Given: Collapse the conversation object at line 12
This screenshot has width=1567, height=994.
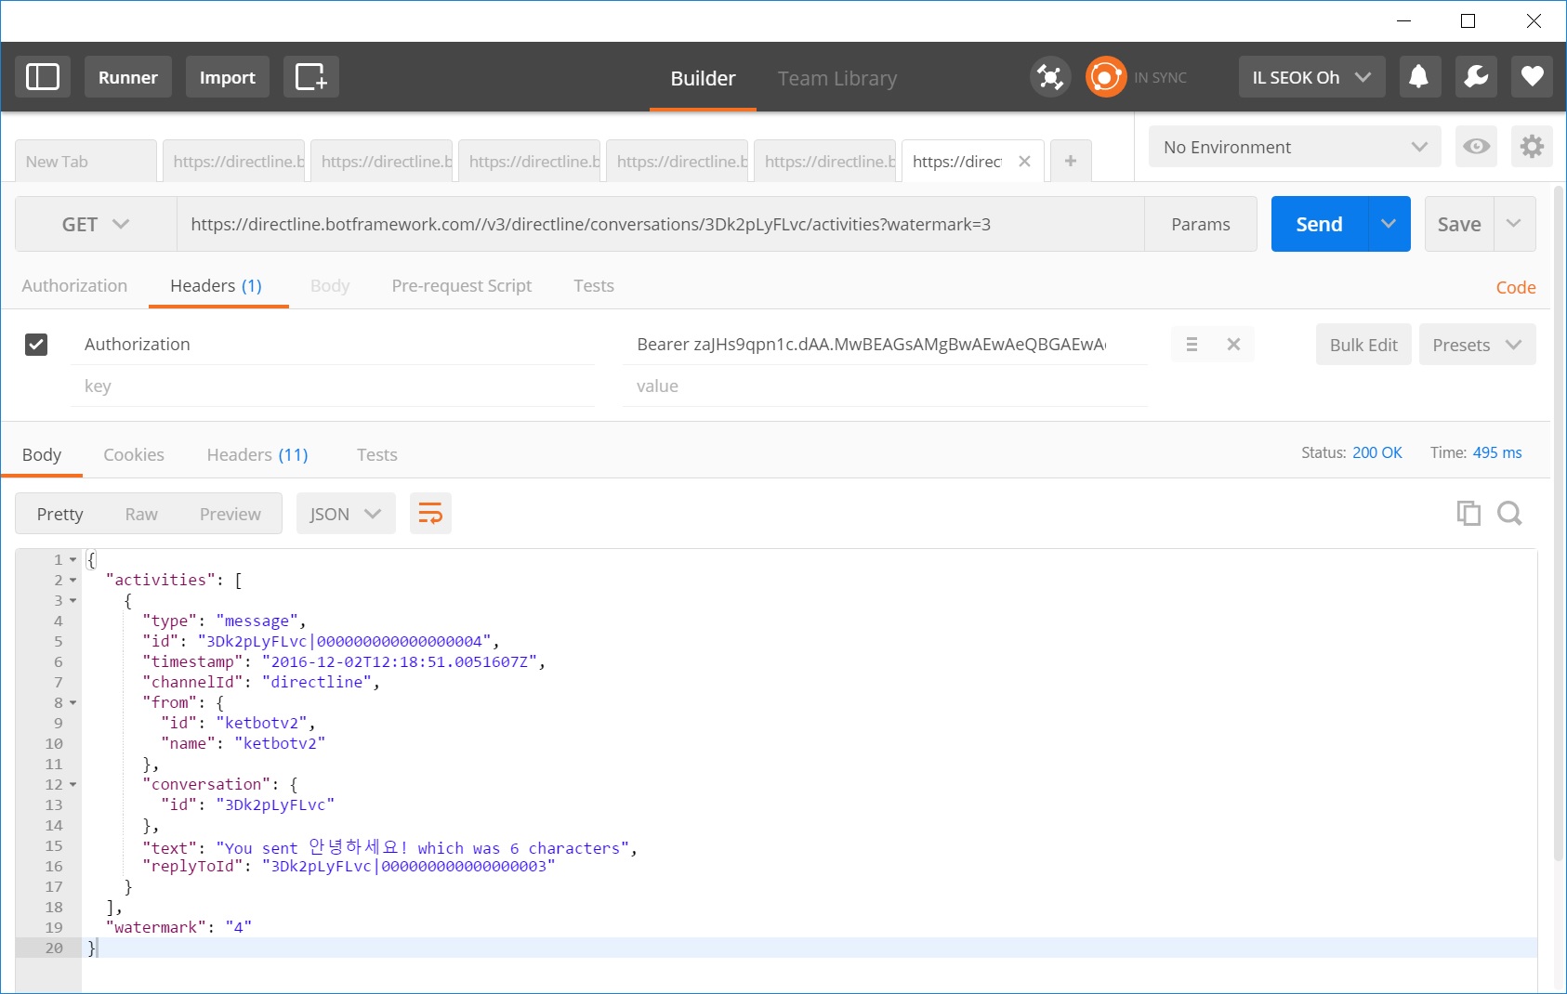Looking at the screenshot, I should (x=73, y=785).
